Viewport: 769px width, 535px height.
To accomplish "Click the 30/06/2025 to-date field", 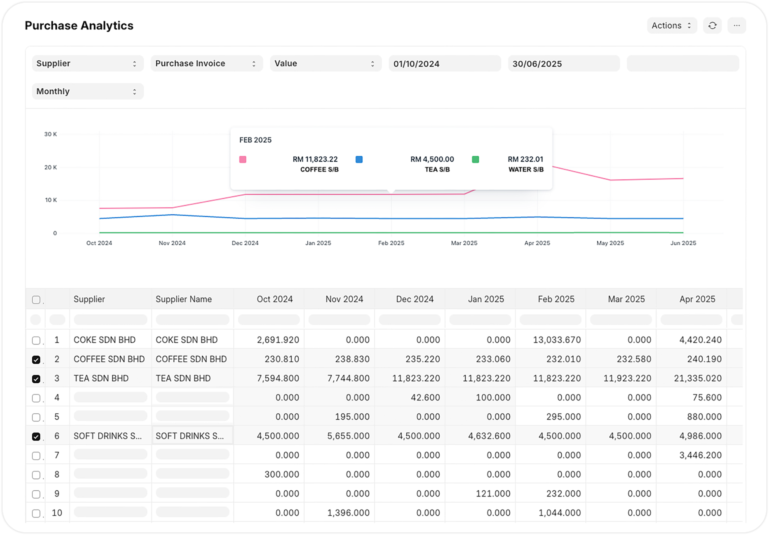I will tap(563, 63).
